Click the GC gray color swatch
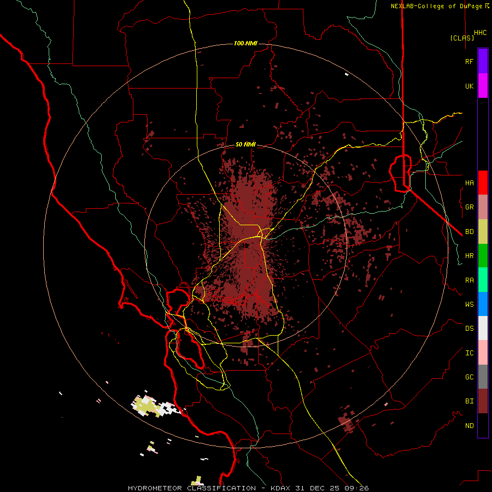 click(483, 377)
